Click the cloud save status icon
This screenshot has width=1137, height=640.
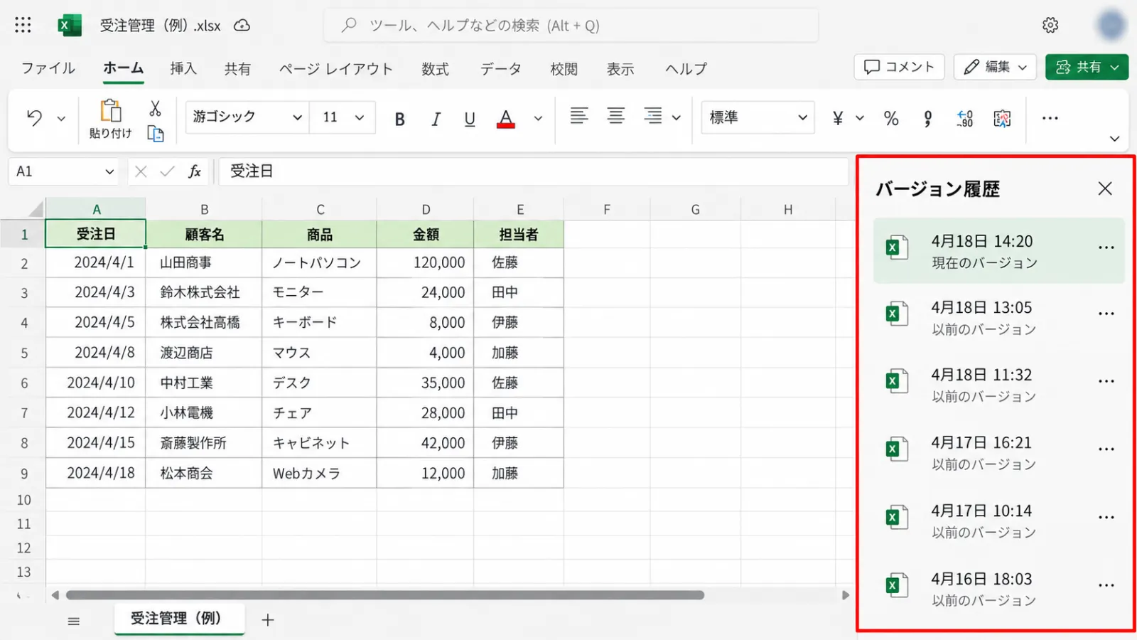(242, 26)
